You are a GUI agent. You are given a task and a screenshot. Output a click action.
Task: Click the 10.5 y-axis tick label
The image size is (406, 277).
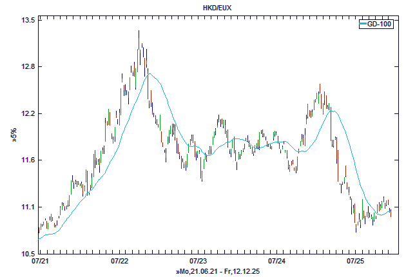[x=28, y=254]
